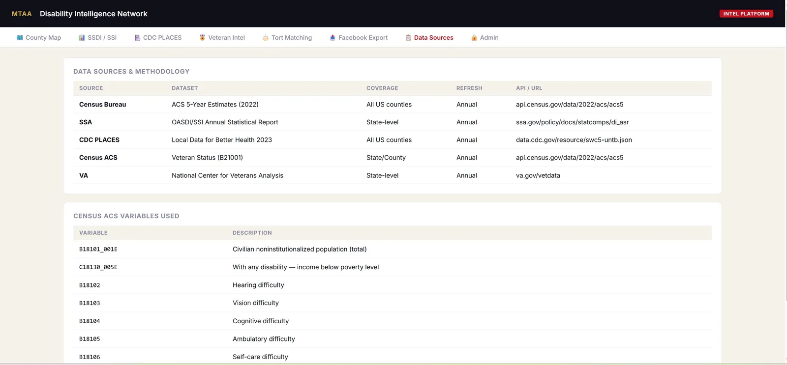Image resolution: width=787 pixels, height=365 pixels.
Task: Click the Vision difficulty description
Action: (256, 303)
